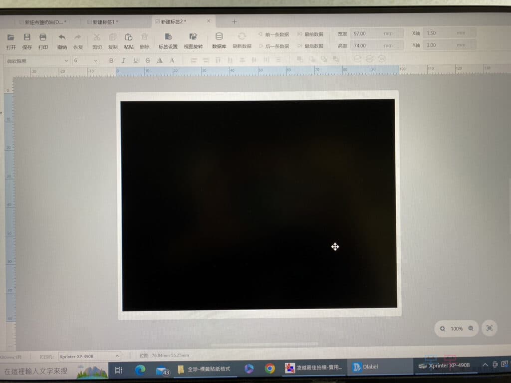Toggle italic text formatting
The image size is (511, 383).
pos(123,60)
